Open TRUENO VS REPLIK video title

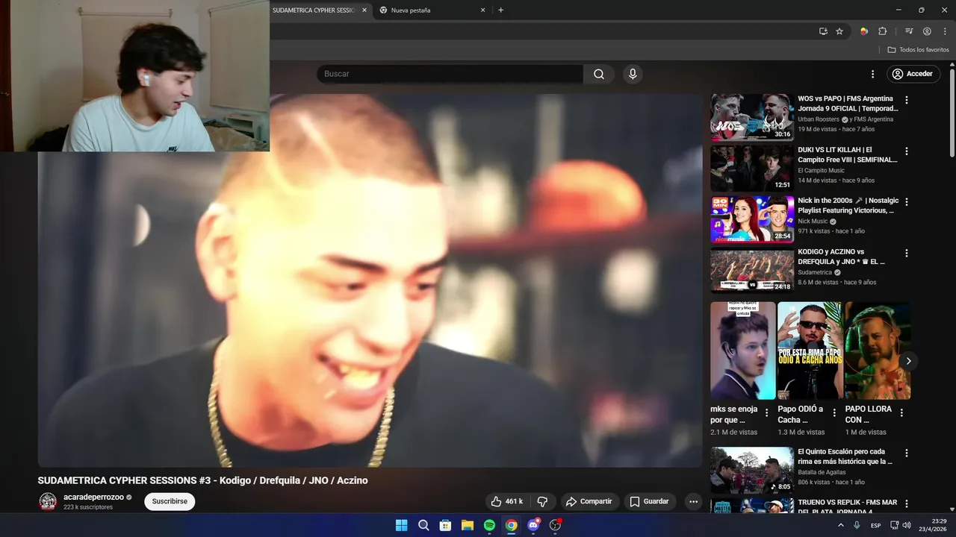(848, 507)
